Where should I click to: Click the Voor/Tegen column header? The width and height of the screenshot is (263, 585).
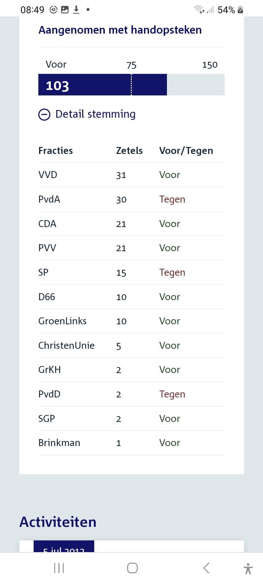coord(186,151)
